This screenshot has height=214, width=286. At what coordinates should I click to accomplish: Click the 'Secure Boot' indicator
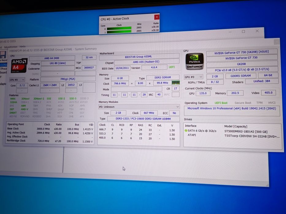[x=243, y=103]
